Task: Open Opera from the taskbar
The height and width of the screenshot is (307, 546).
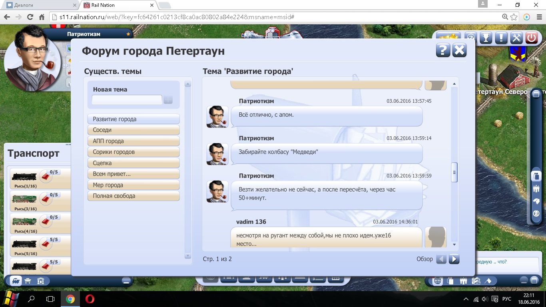Action: pos(90,299)
